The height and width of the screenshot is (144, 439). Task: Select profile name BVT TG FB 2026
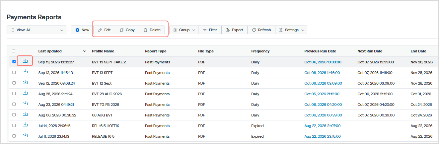pyautogui.click(x=106, y=105)
